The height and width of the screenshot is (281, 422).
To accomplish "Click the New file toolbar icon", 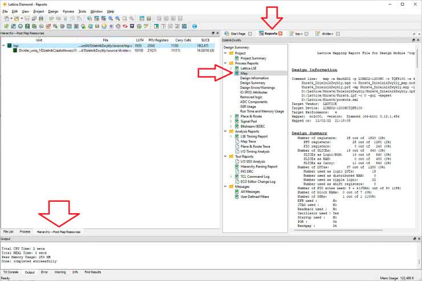I will click(x=5, y=19).
